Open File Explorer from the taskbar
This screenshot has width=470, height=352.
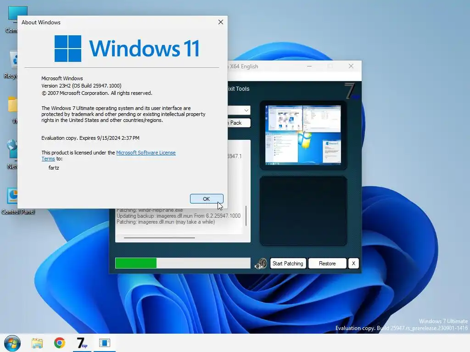tap(37, 343)
